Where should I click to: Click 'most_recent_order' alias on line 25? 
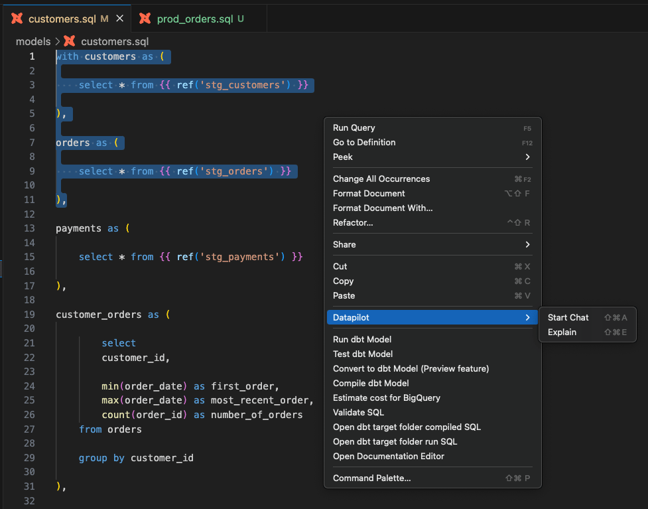259,400
